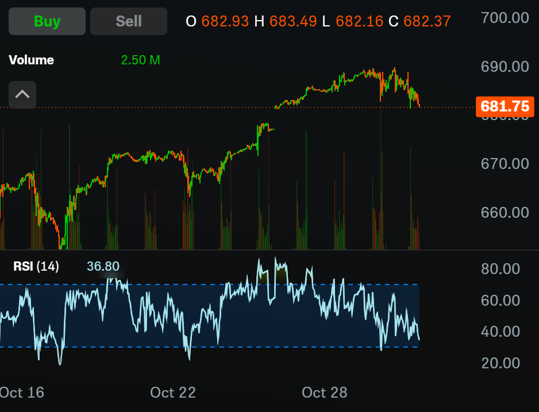Click the RSI 40.00 axis label
The image size is (539, 412).
(x=500, y=332)
